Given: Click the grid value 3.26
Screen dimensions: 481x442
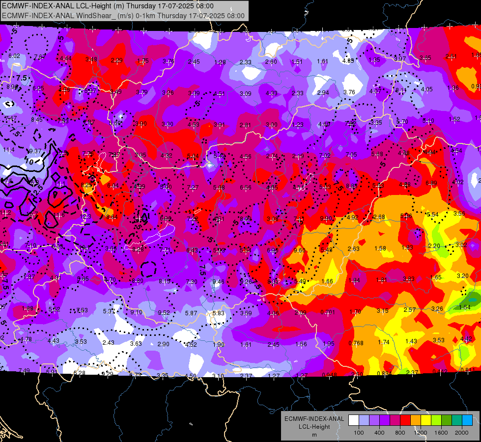Looking at the screenshot, I should (x=437, y=308).
